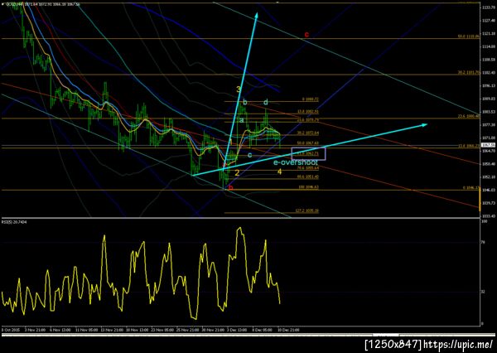The image size is (497, 353).
Task: Click the "10 Dec 21:00" time axis label
Action: pyautogui.click(x=288, y=330)
